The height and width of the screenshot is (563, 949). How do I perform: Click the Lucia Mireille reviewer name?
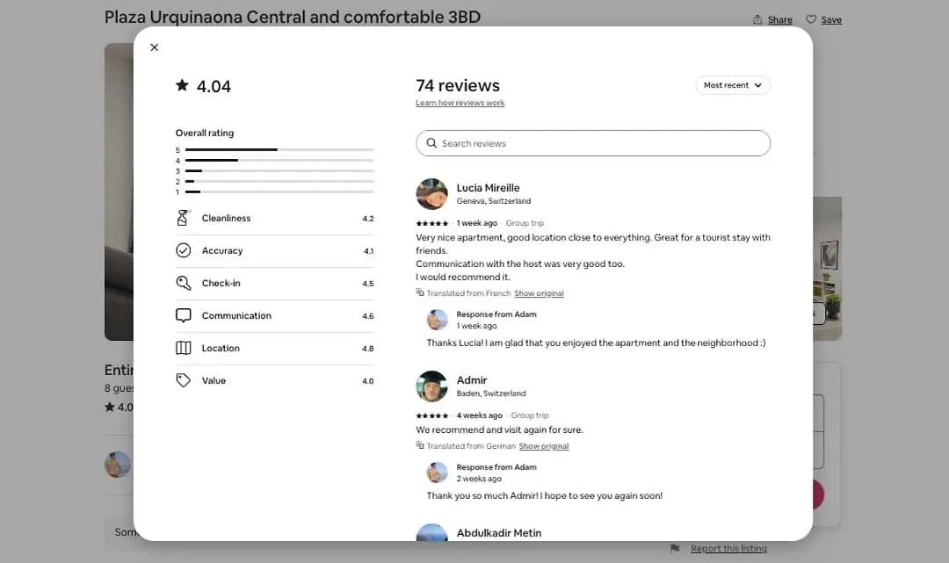488,188
